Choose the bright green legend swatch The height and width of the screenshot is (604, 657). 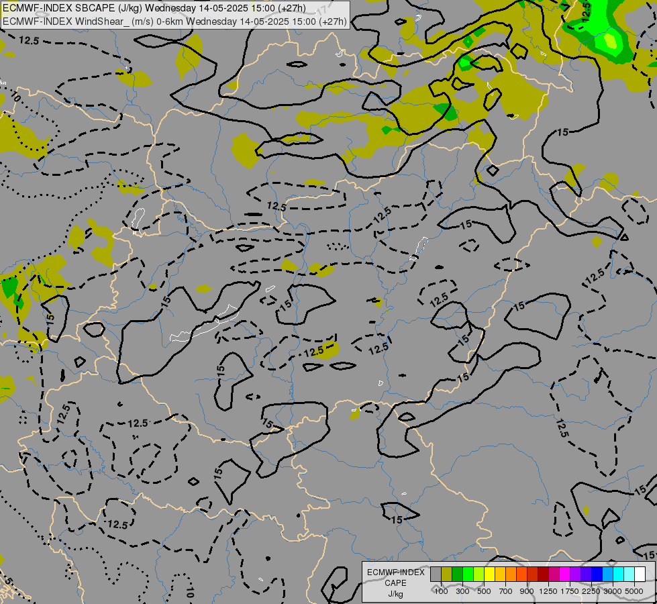[468, 574]
